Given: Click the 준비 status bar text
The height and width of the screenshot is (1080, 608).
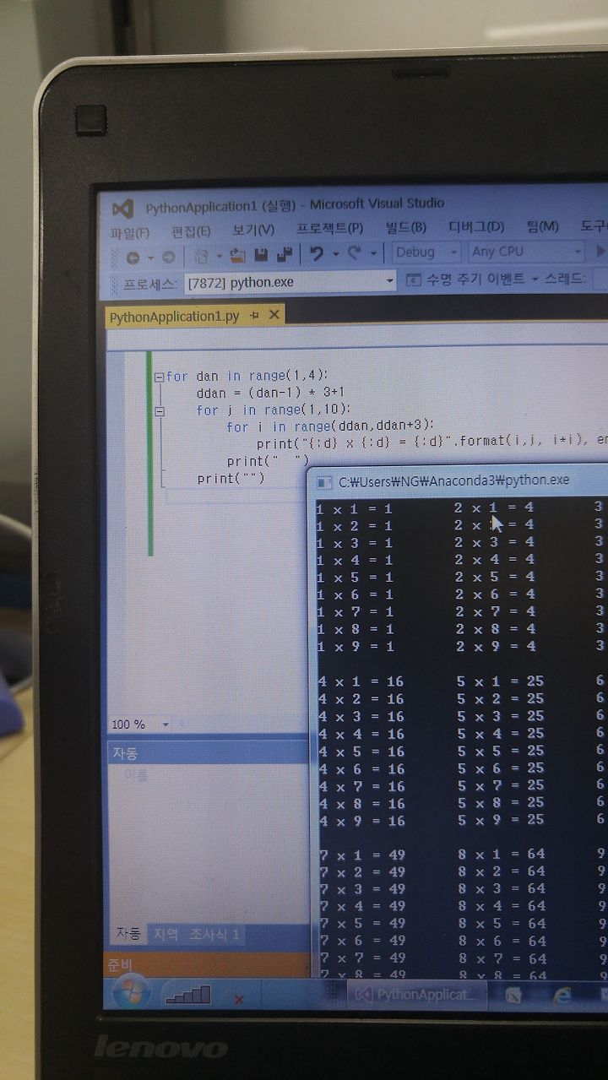Looking at the screenshot, I should point(122,964).
